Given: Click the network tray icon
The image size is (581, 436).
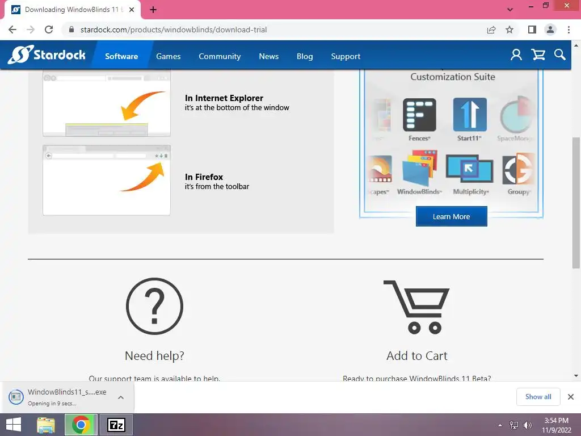Looking at the screenshot, I should 514,425.
